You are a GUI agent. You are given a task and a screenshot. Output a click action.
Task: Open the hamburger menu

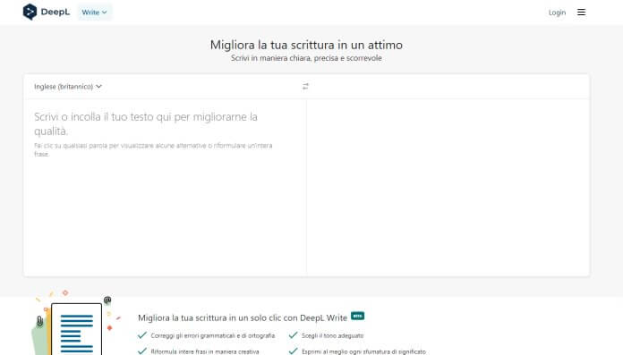(x=581, y=13)
